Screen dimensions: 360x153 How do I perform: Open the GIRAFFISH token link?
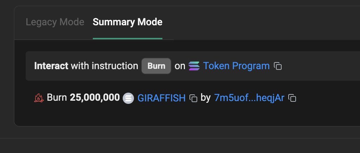point(161,98)
